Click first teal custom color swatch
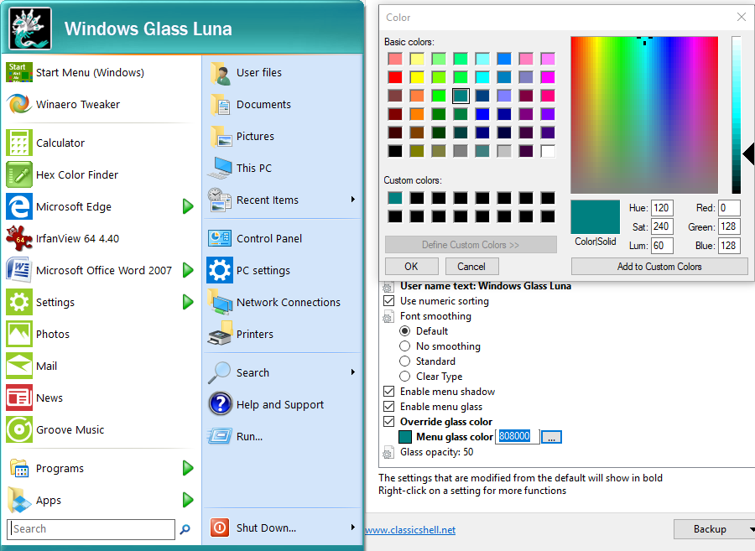 point(395,198)
